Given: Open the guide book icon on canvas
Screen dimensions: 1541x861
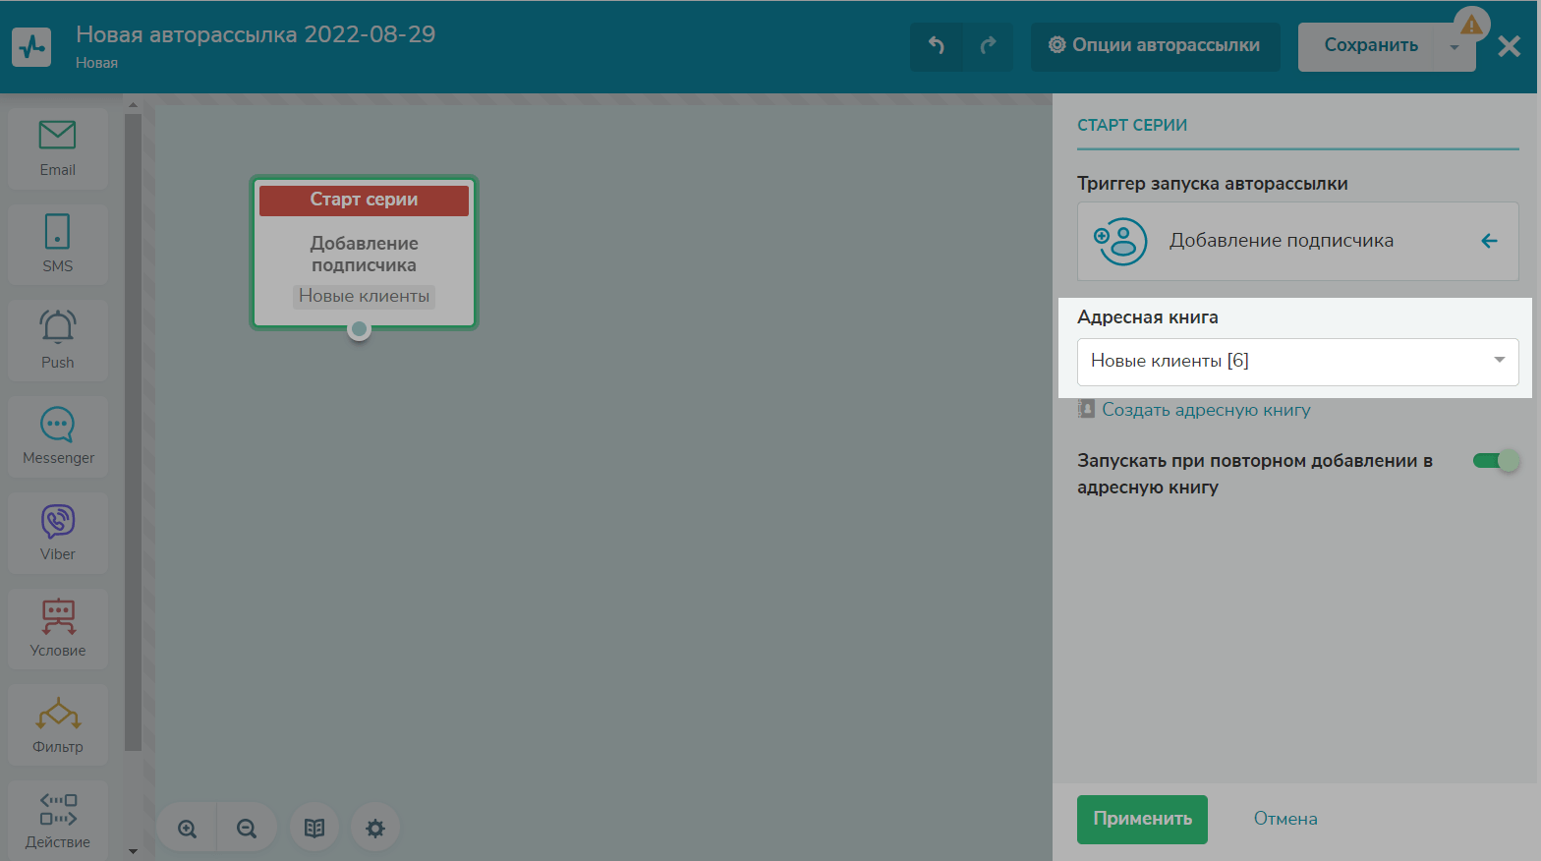Looking at the screenshot, I should tap(314, 829).
